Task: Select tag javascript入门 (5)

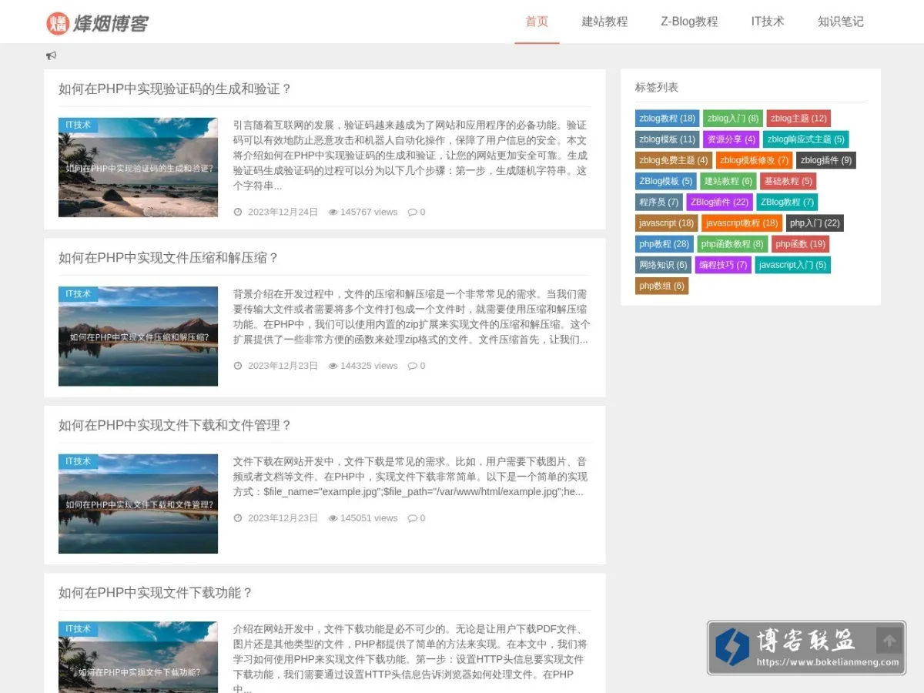Action: pyautogui.click(x=793, y=264)
